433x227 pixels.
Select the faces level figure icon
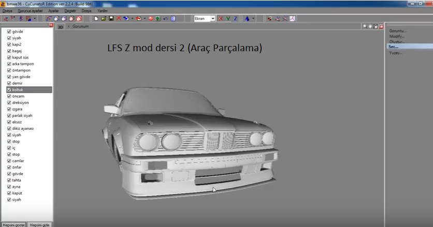pos(21,19)
